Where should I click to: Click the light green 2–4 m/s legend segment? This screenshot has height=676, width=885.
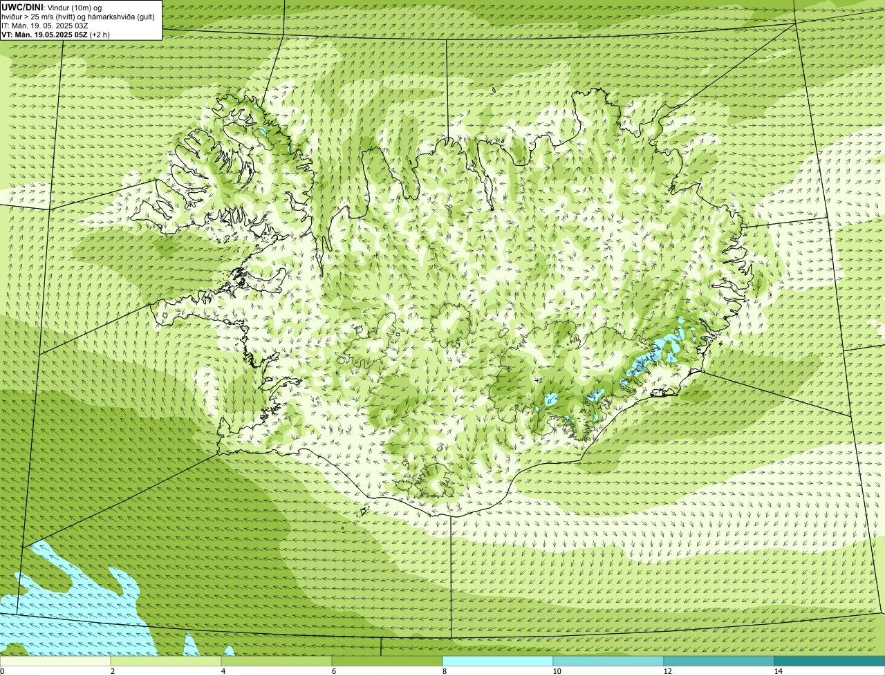click(166, 661)
